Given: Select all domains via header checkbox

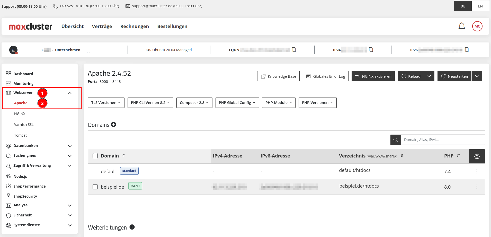Looking at the screenshot, I should tap(95, 156).
